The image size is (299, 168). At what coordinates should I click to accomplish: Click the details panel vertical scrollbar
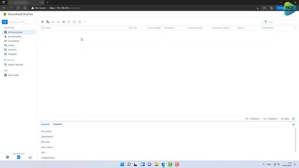coord(296,140)
